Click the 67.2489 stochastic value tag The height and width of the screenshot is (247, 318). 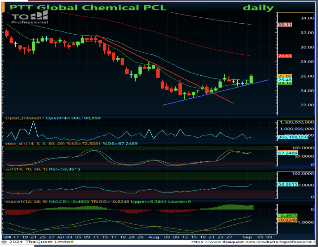(x=288, y=153)
